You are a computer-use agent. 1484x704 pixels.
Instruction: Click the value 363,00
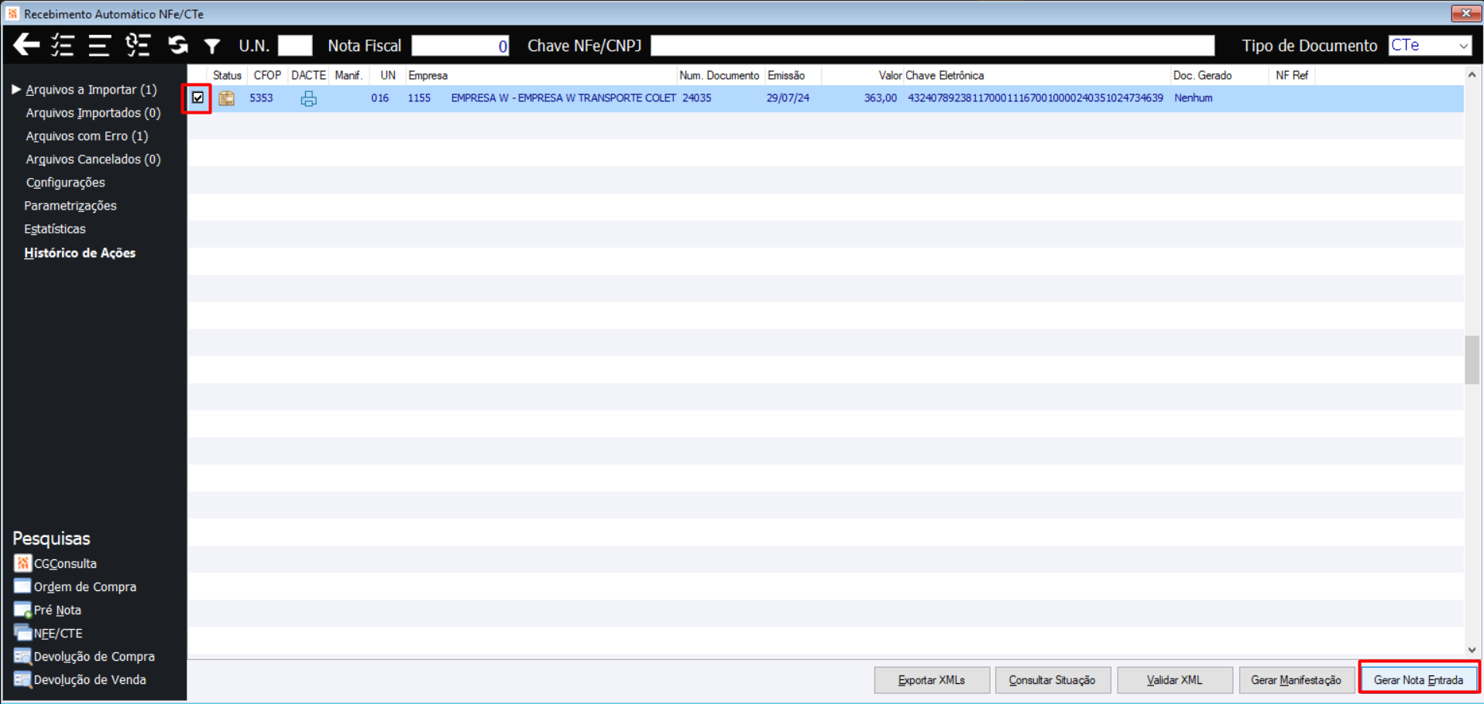(x=881, y=98)
